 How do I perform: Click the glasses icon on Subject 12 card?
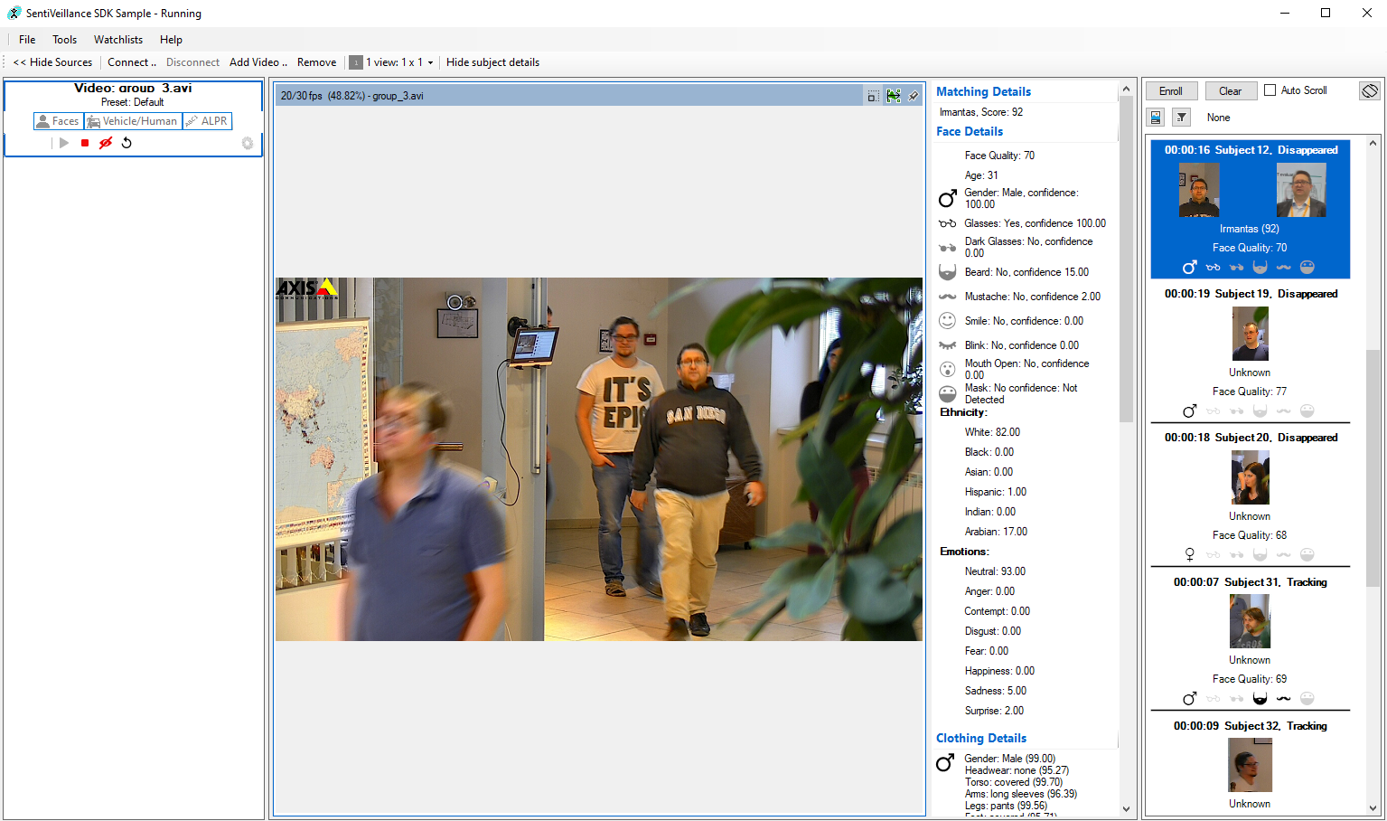pos(1213,268)
